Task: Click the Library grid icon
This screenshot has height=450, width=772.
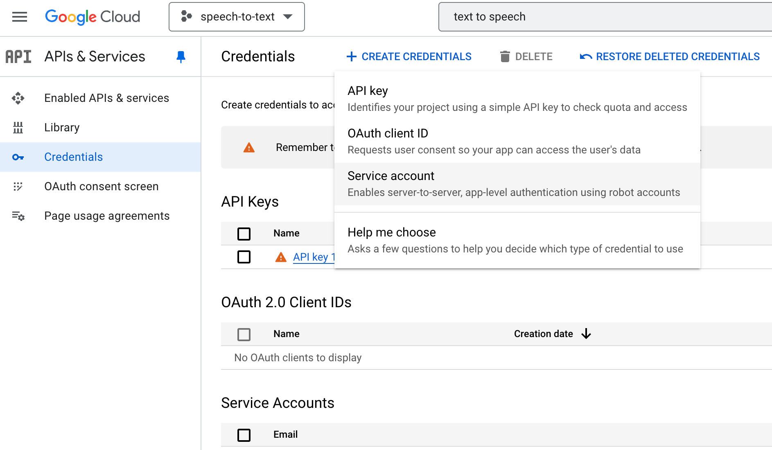Action: coord(18,128)
